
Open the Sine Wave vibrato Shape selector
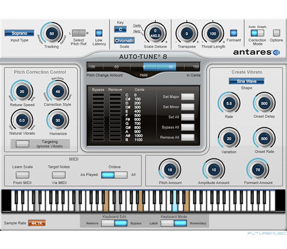[x=246, y=81]
